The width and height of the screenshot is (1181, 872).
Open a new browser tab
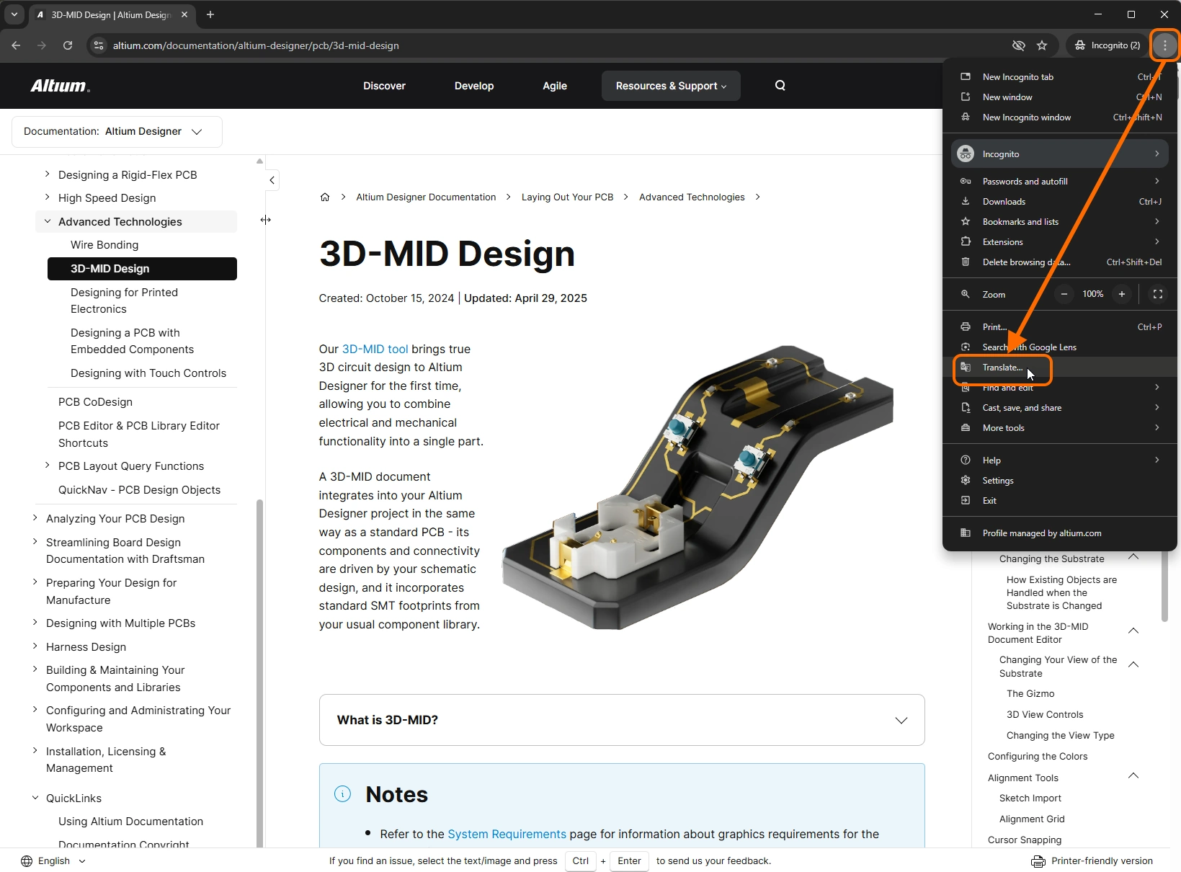[x=210, y=14]
